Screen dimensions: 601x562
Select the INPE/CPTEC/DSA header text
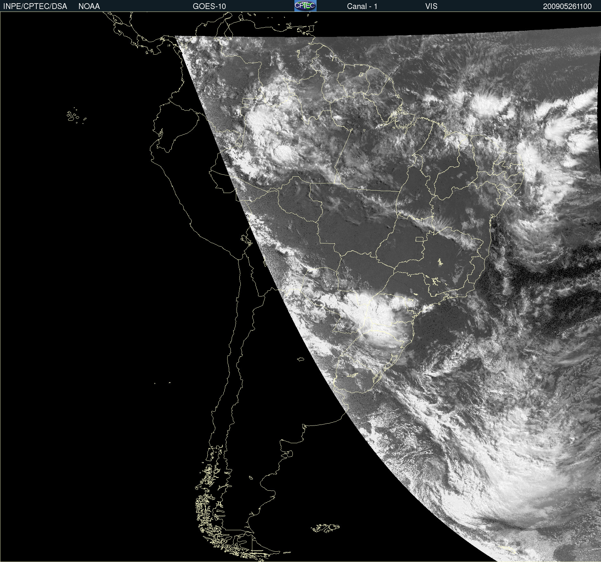(35, 6)
